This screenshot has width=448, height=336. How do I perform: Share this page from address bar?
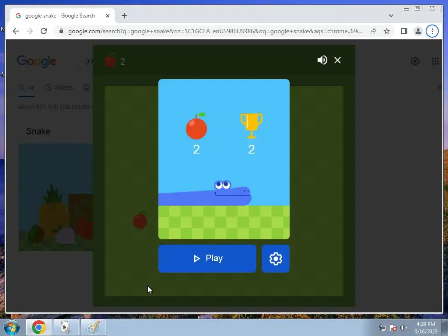coord(373,31)
